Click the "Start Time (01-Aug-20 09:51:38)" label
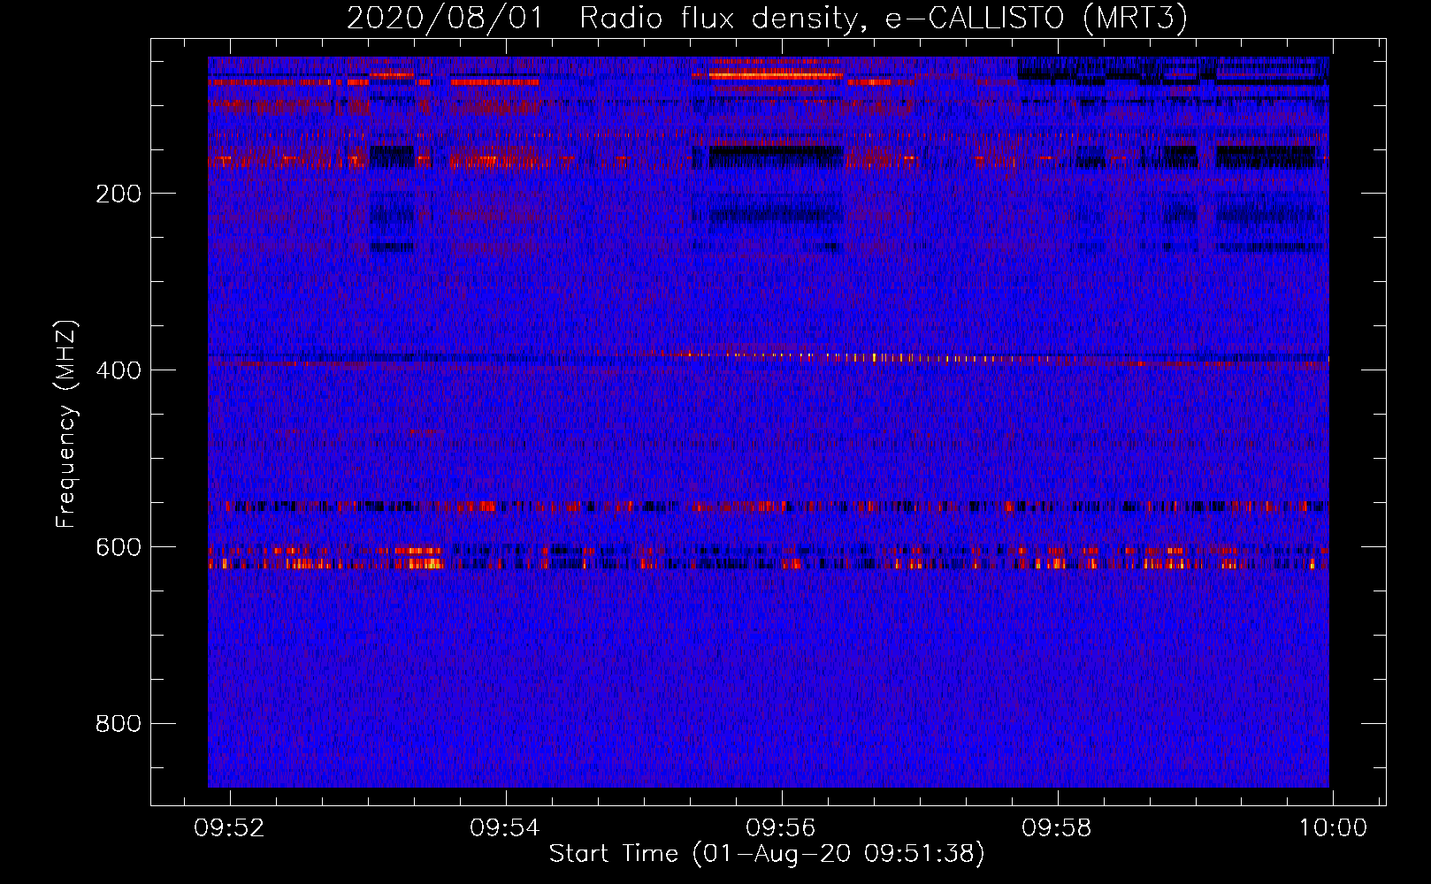This screenshot has height=884, width=1431. point(767,854)
